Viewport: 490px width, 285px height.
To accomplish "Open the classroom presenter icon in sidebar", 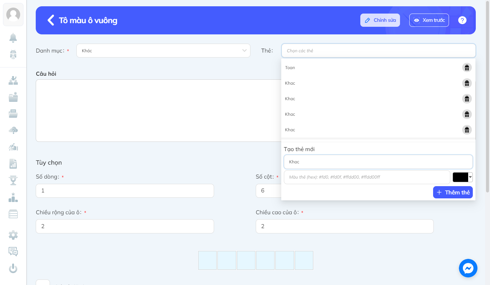I will click(x=13, y=80).
